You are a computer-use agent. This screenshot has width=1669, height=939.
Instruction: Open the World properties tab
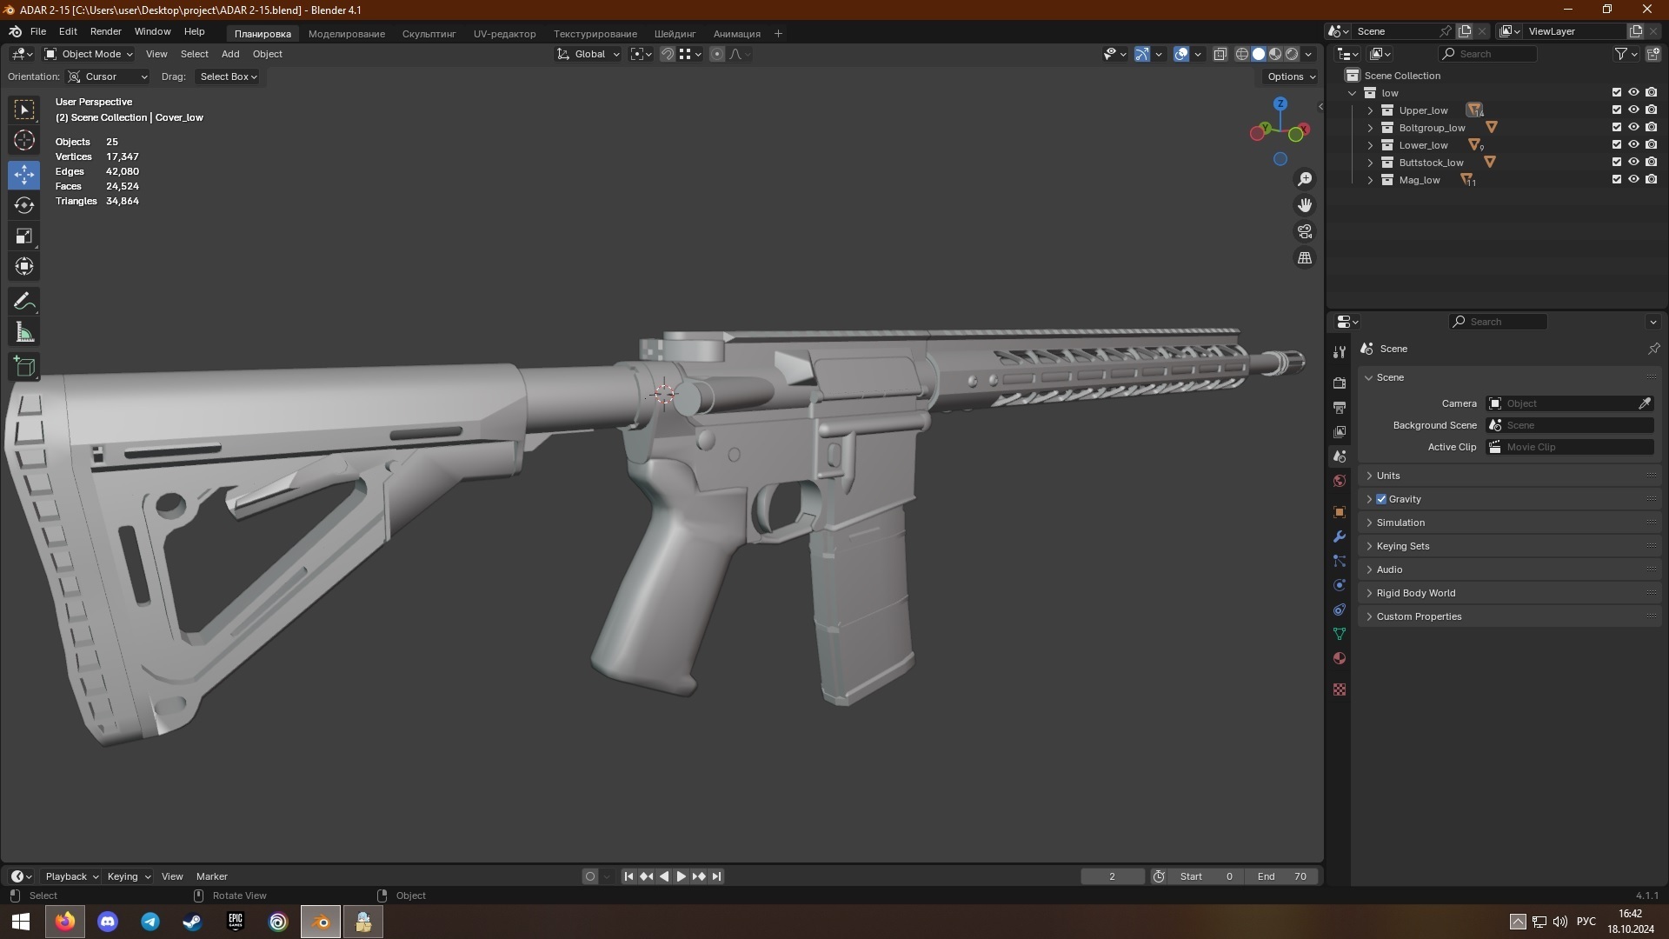point(1340,481)
